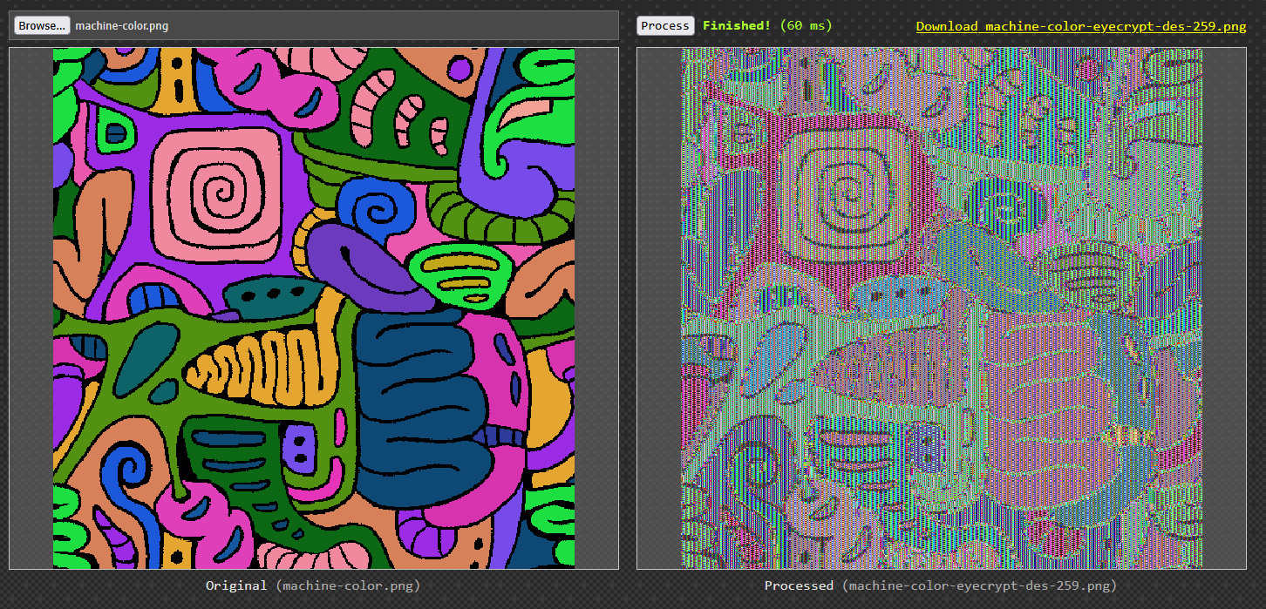Viewport: 1266px width, 609px height.
Task: Click the Processed image caption text
Action: 940,585
